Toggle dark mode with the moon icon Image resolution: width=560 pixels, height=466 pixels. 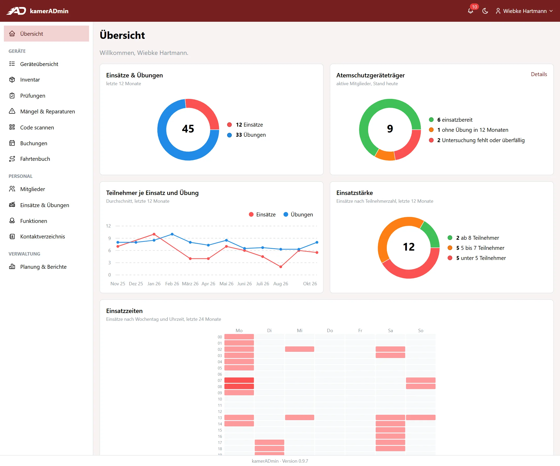tap(485, 11)
